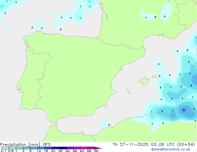Click the 25–30 mm navy legend box
Image resolution: width=197 pixels, height=152 pixels.
63,148
